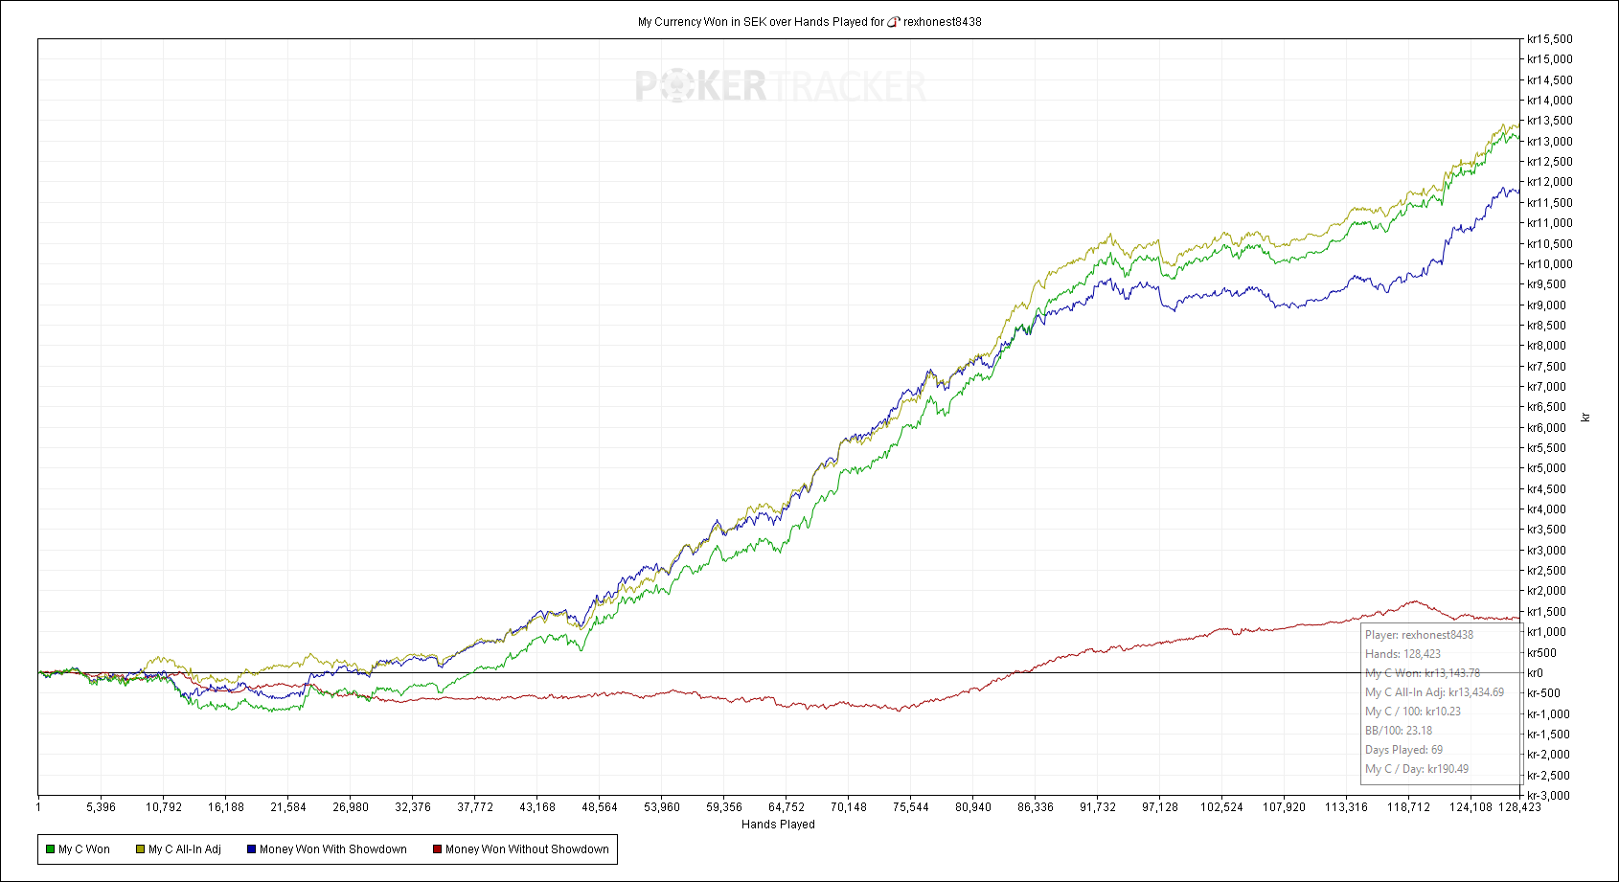The height and width of the screenshot is (882, 1619).
Task: Click the rotated kr y-axis label
Action: pos(1585,418)
